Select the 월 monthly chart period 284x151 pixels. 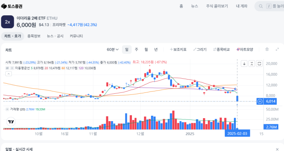point(146,49)
